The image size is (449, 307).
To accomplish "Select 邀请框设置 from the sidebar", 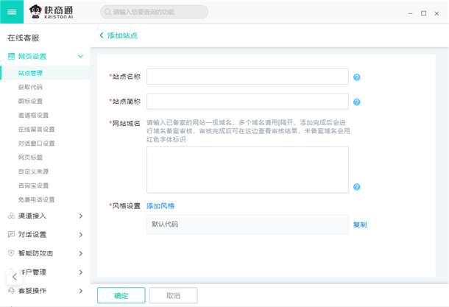I will coord(33,115).
